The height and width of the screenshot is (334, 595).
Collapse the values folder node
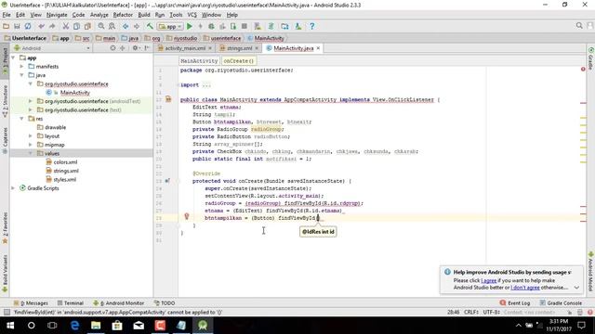(x=31, y=153)
